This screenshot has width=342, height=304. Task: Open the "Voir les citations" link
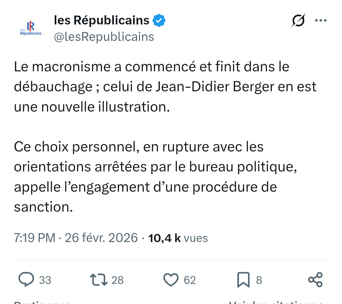(275, 302)
